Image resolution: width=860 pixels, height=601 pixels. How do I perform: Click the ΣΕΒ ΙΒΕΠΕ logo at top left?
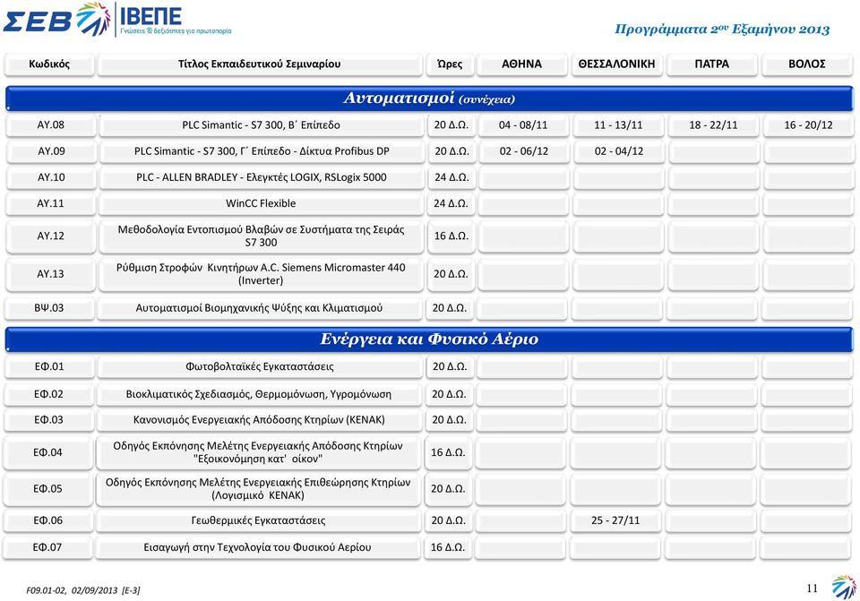117,21
